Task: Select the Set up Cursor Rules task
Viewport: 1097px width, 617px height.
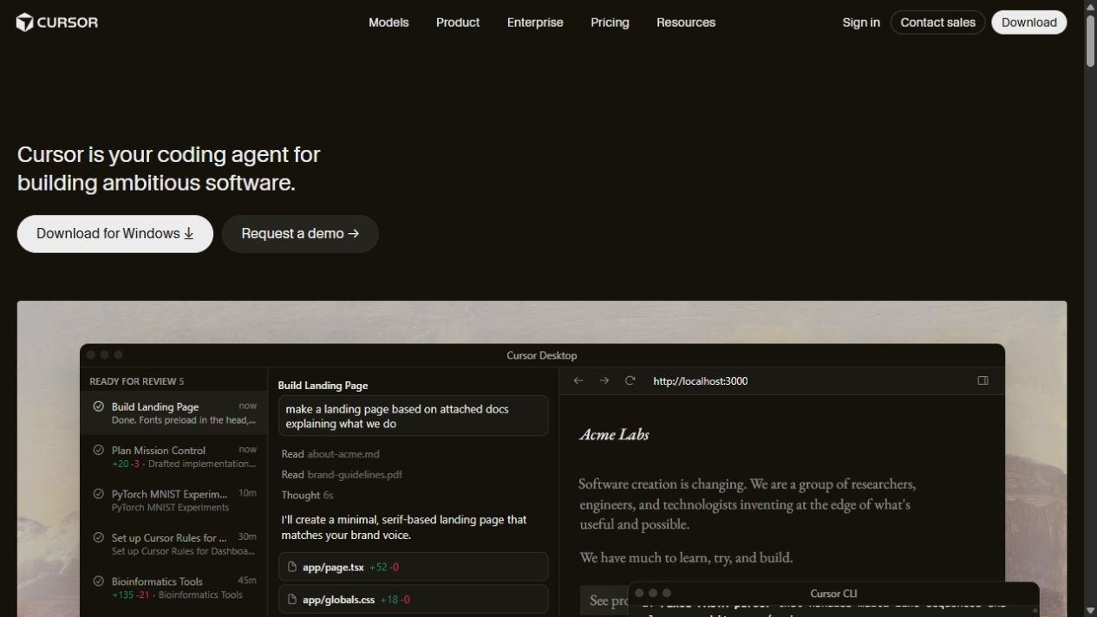Action: (x=173, y=543)
